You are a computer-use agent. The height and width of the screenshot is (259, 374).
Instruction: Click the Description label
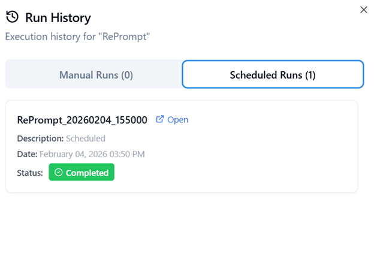tap(40, 138)
